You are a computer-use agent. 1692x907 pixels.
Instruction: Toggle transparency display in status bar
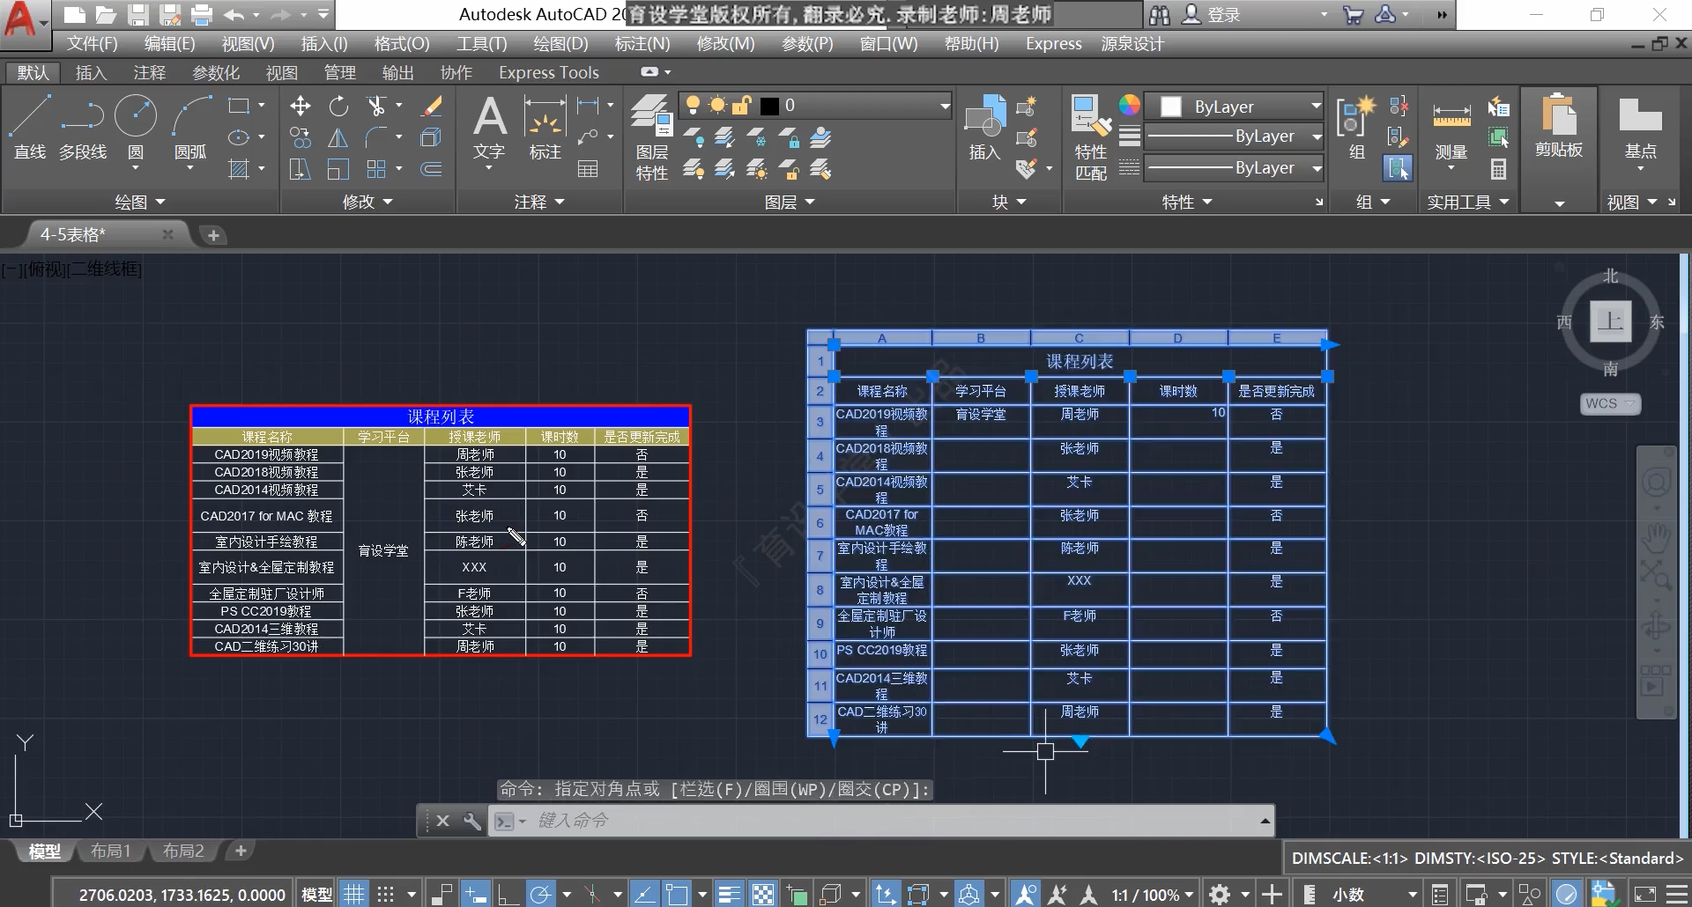[763, 895]
